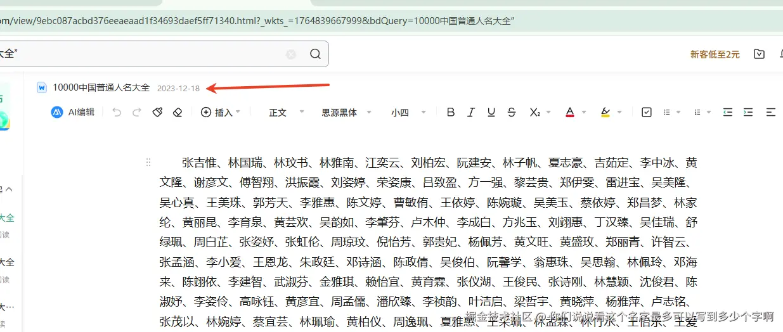
Task: Click the Word document icon by the title
Action: tap(42, 87)
